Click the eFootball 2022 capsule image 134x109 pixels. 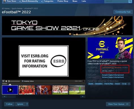(x=110, y=48)
